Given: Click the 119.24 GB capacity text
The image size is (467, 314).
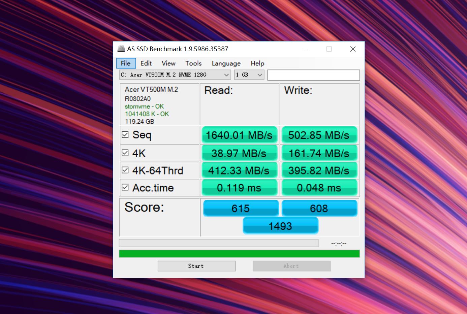Looking at the screenshot, I should pyautogui.click(x=139, y=122).
